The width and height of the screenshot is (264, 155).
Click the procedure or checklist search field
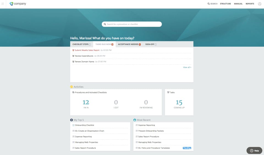pos(132,24)
